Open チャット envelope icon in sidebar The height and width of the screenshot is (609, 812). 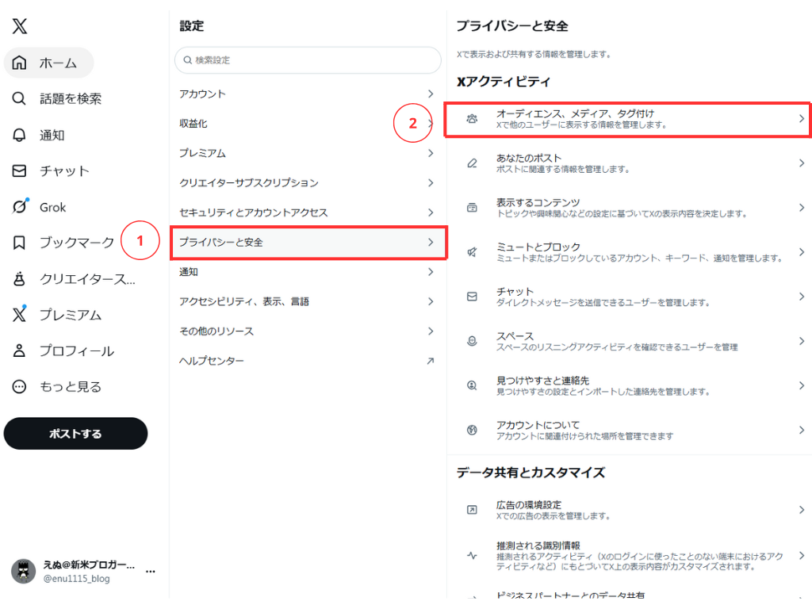pos(20,170)
